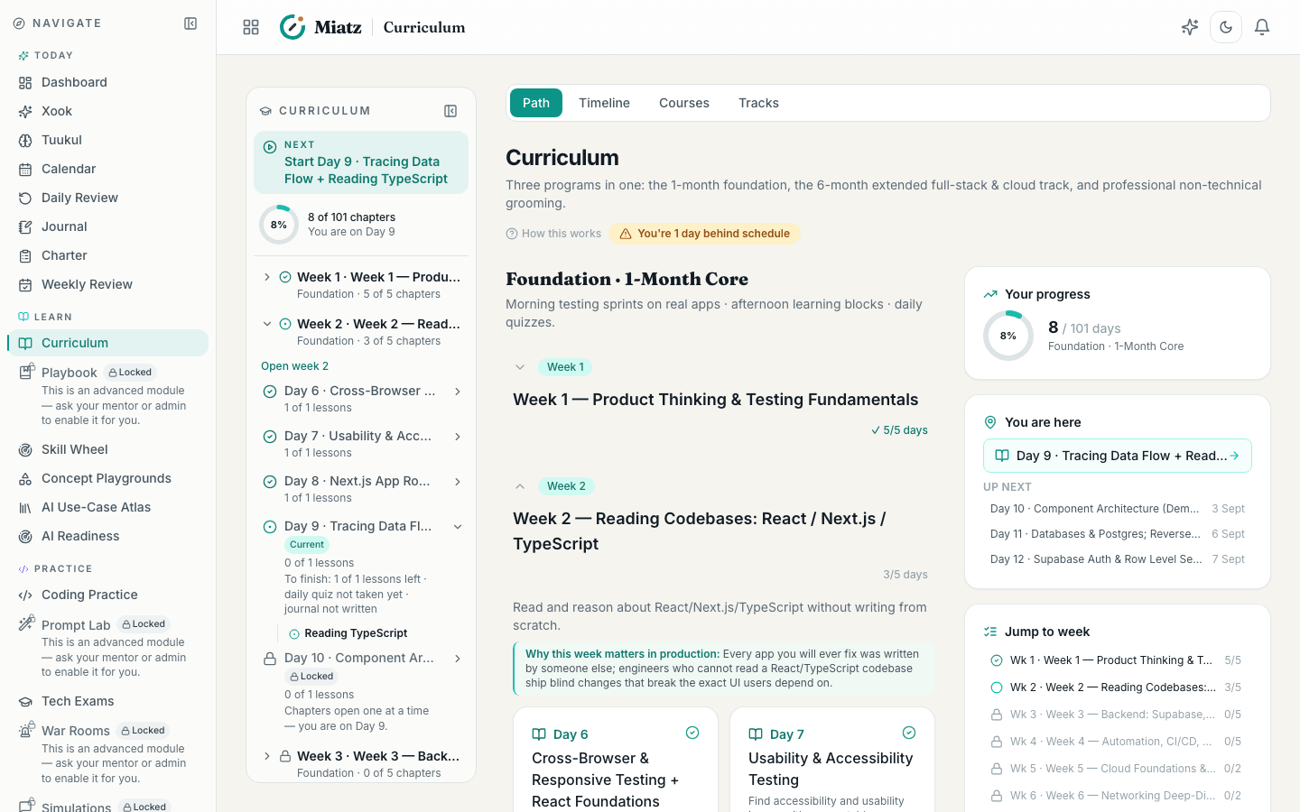Toggle Day 7 completion check on card
Image resolution: width=1300 pixels, height=812 pixels.
click(x=909, y=733)
